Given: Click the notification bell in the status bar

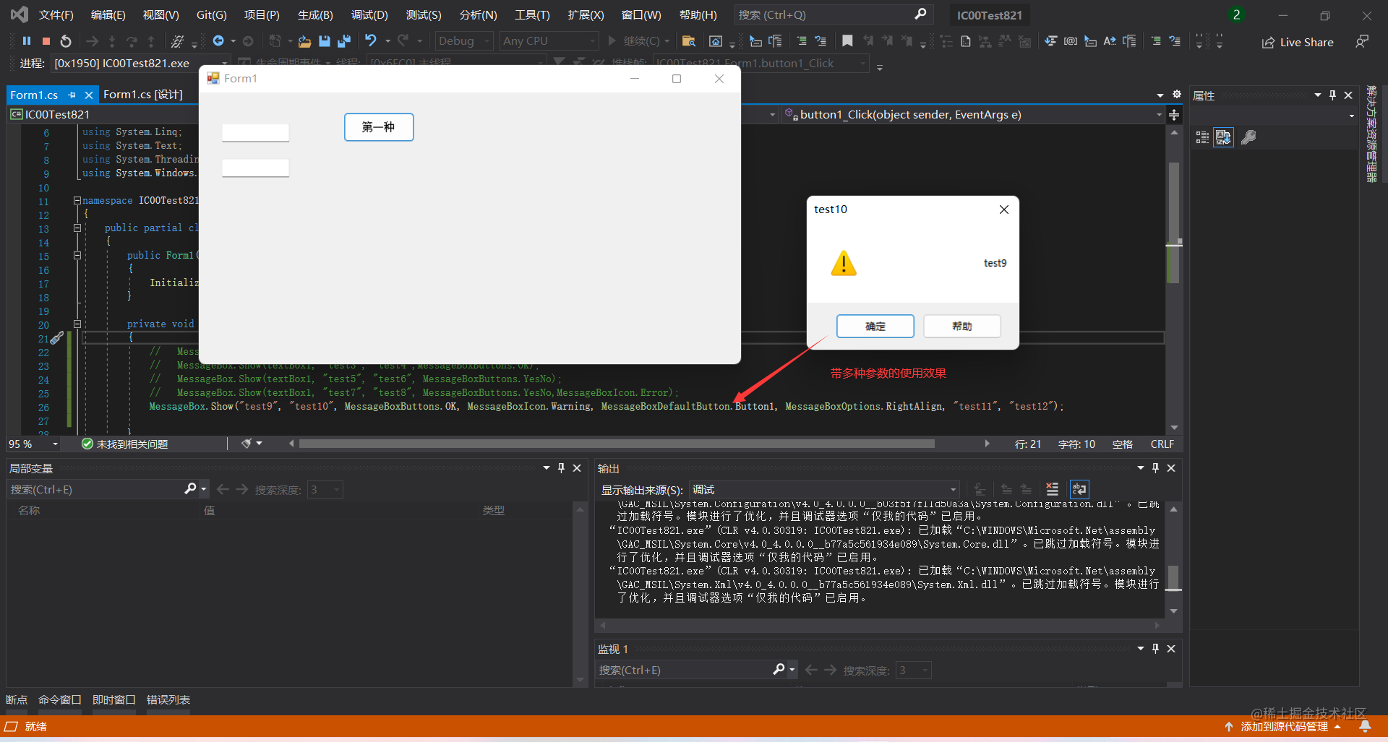Looking at the screenshot, I should tap(1365, 726).
